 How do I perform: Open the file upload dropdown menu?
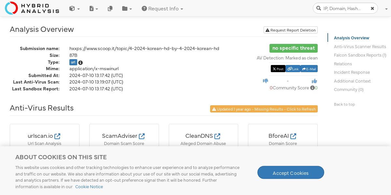(x=94, y=9)
